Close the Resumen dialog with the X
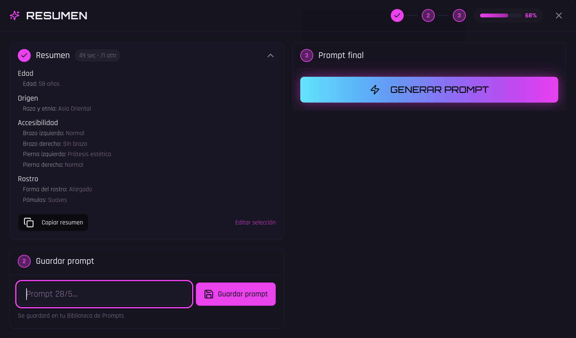 [559, 15]
